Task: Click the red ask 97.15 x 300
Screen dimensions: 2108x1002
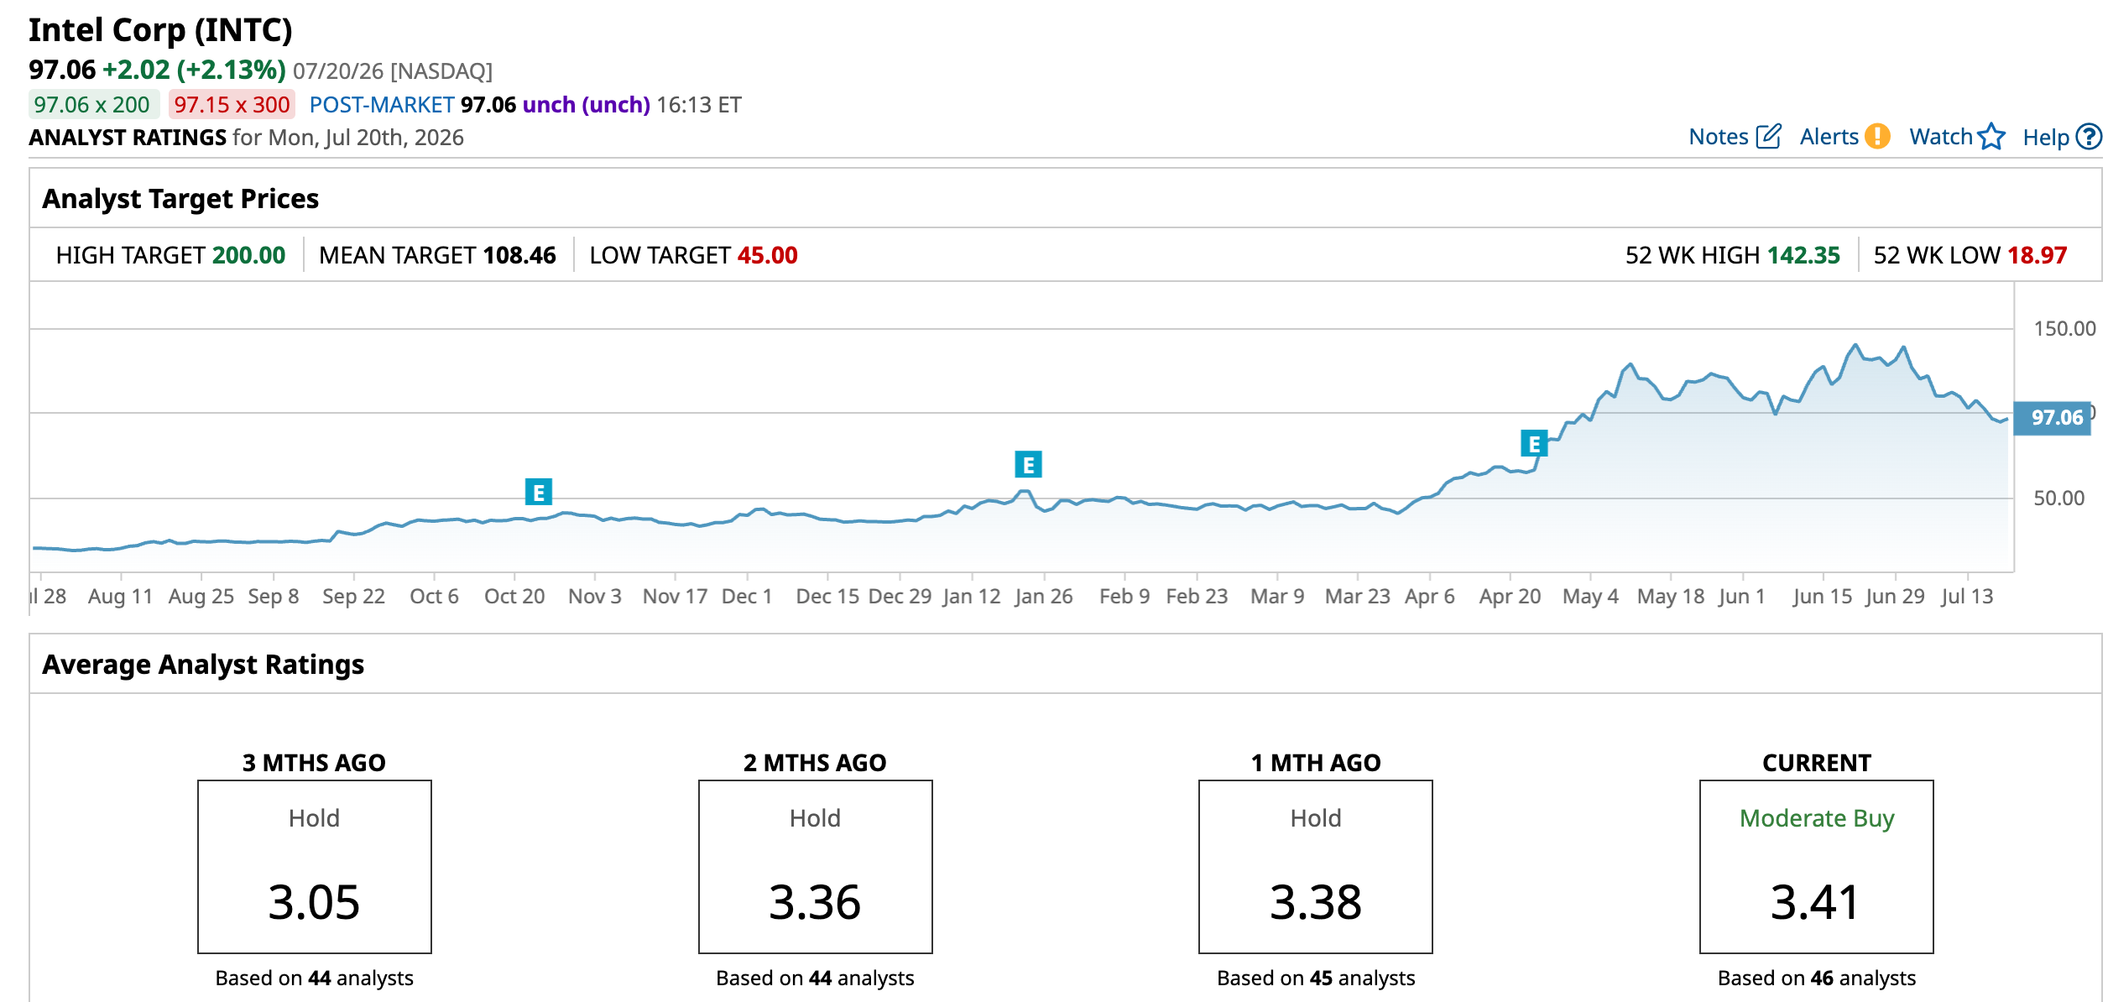Action: (232, 105)
